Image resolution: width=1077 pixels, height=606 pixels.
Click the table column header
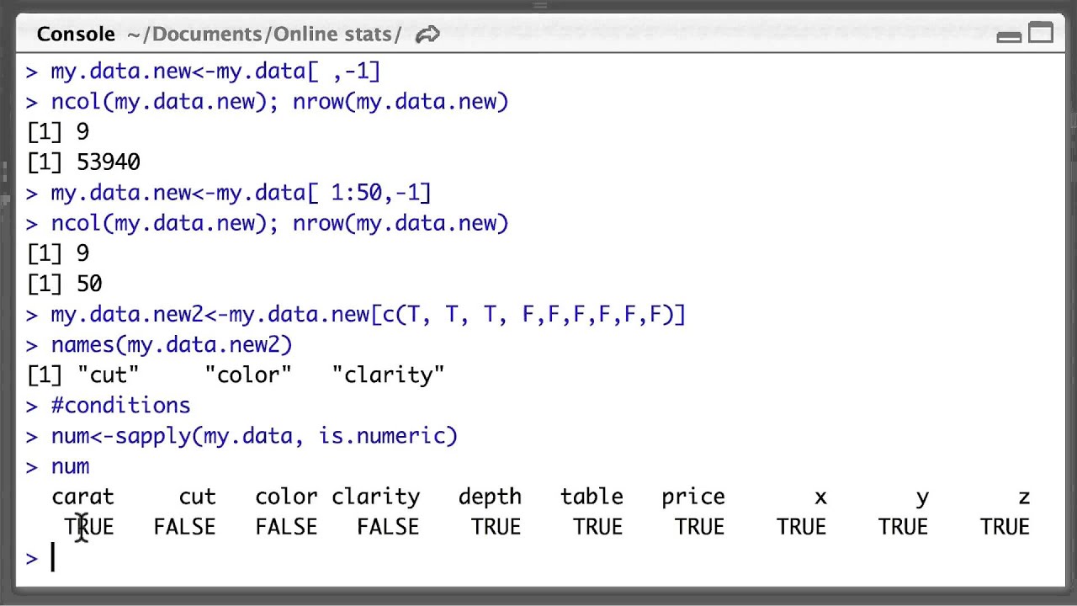coord(592,497)
